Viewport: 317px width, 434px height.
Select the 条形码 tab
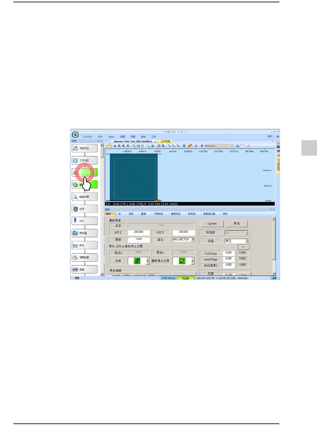pyautogui.click(x=192, y=214)
